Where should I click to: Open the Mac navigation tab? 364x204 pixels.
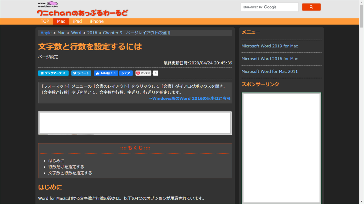click(61, 21)
